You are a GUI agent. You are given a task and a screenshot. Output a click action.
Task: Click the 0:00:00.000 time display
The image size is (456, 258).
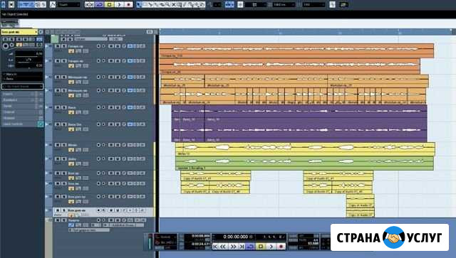(236, 237)
